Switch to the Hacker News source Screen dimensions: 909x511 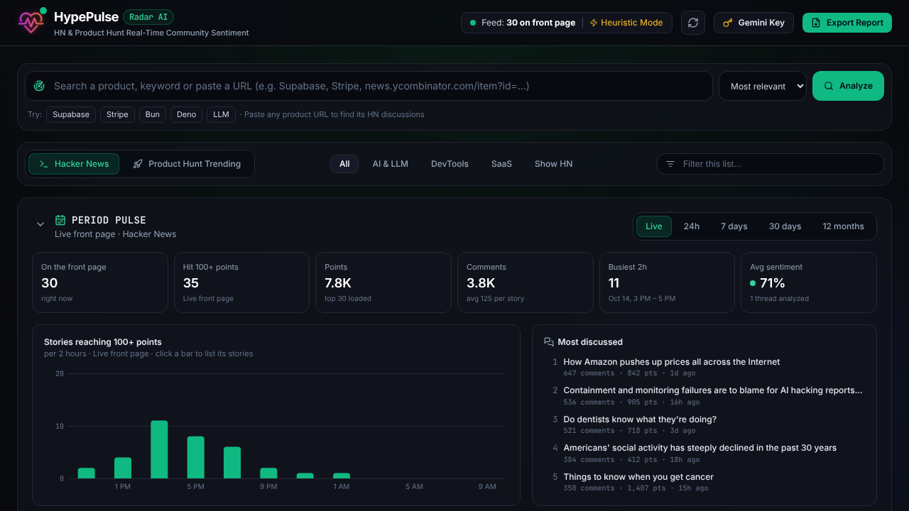[x=74, y=164]
